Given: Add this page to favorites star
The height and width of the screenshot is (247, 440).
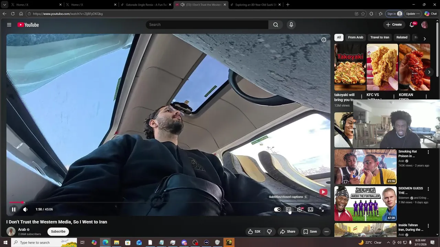Looking at the screenshot, I should pyautogui.click(x=363, y=14).
